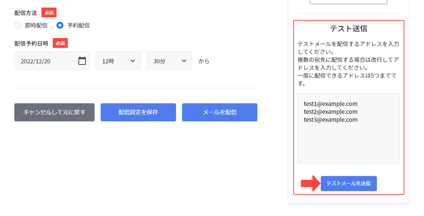Click the 2022/12/20 date field

coord(52,61)
